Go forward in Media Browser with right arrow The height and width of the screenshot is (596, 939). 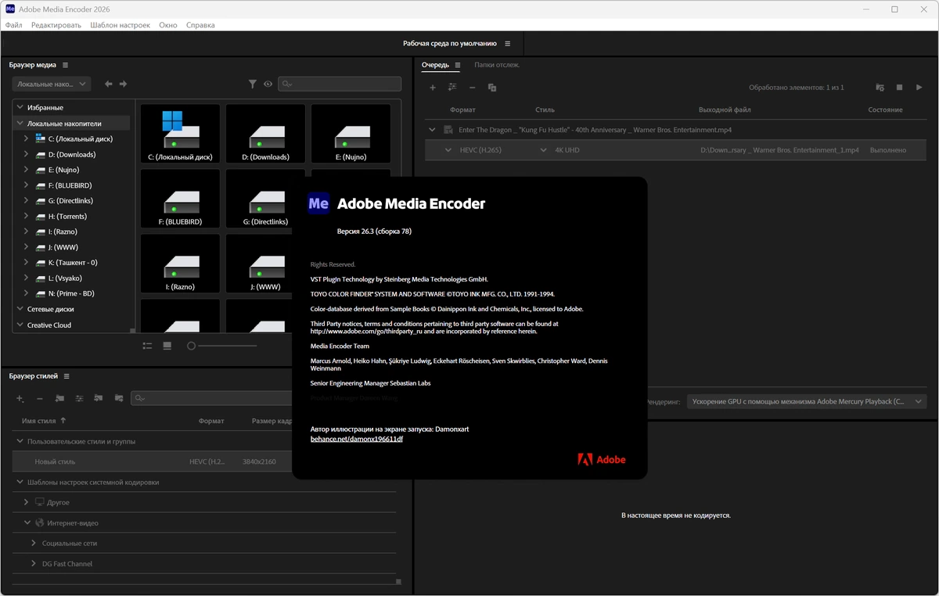pyautogui.click(x=123, y=84)
